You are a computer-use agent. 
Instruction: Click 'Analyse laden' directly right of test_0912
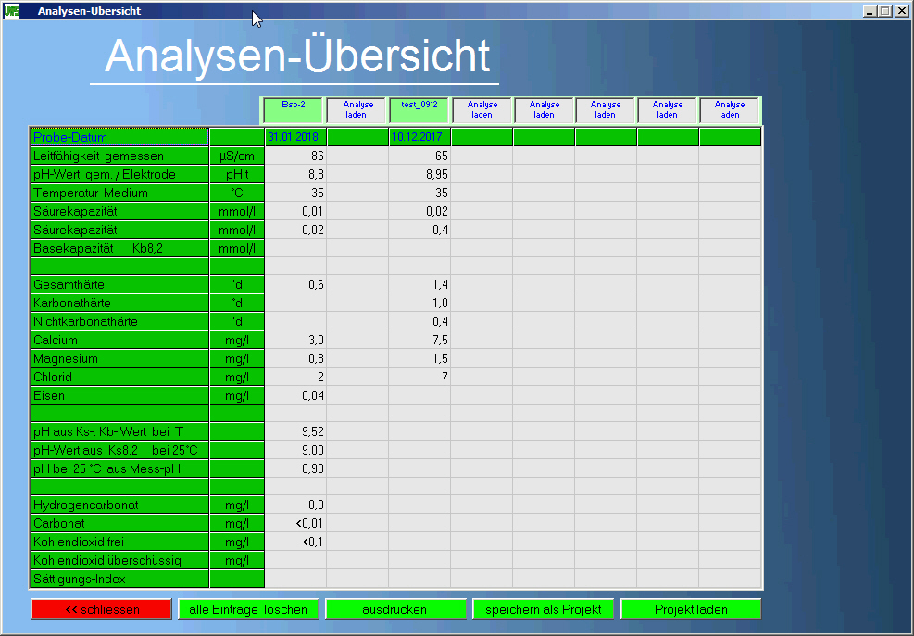pos(482,110)
